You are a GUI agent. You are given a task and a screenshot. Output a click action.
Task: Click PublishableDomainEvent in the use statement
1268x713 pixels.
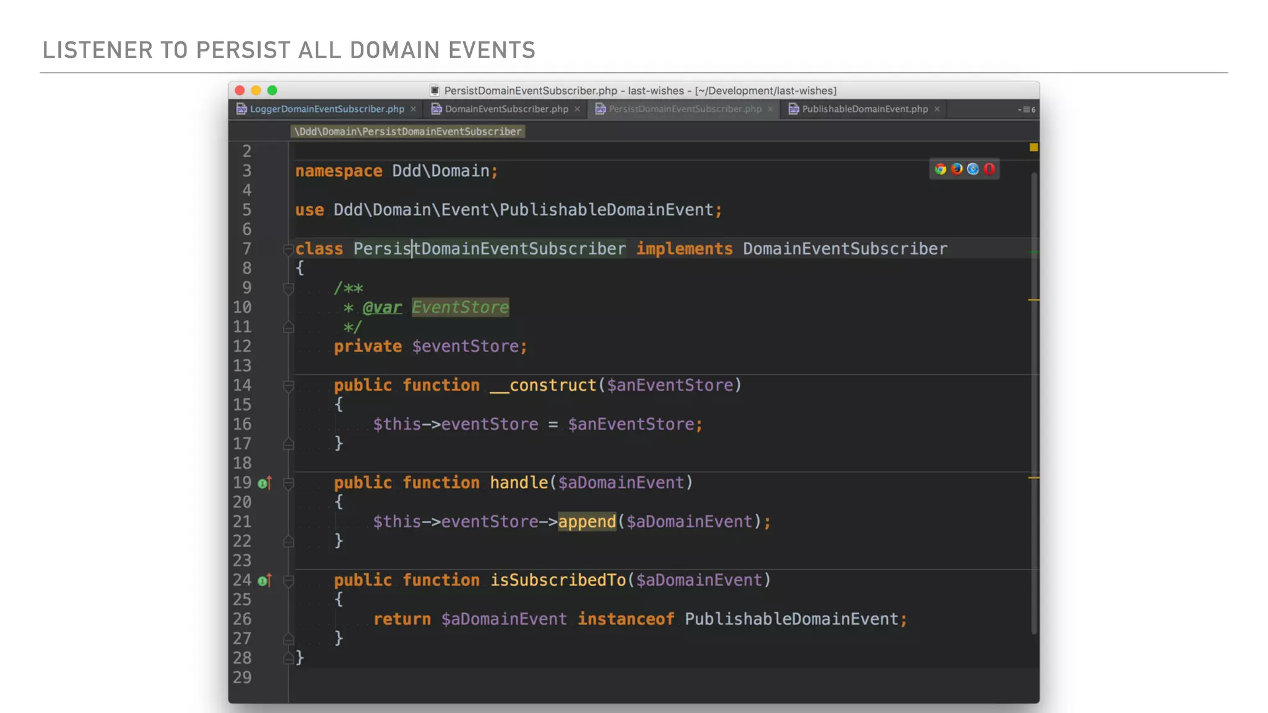(607, 210)
